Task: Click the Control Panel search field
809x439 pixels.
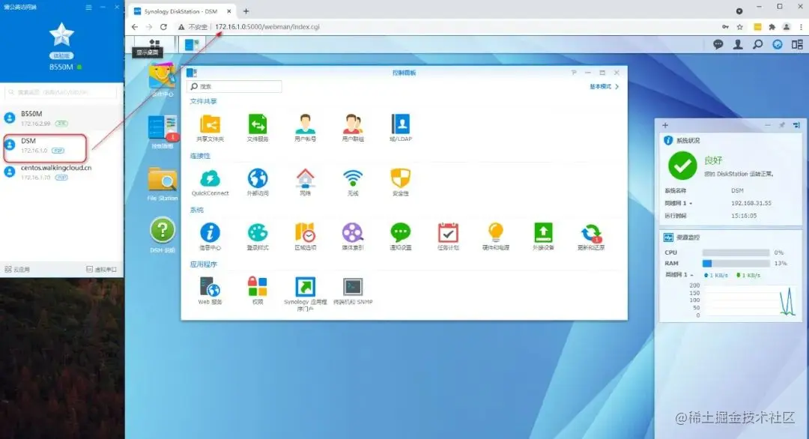Action: click(234, 86)
